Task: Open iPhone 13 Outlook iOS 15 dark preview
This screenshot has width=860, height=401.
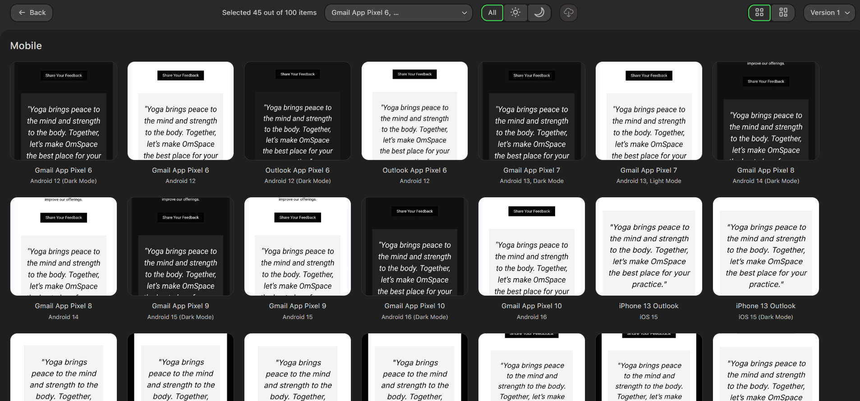Action: tap(766, 246)
